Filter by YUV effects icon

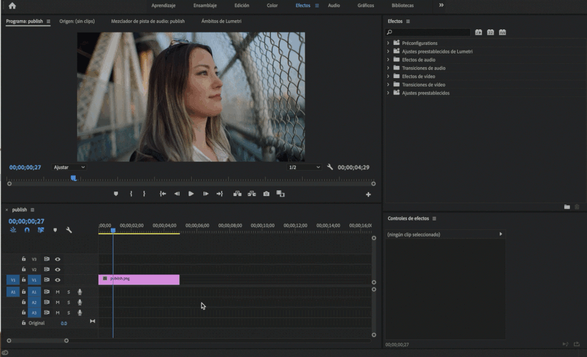coord(502,32)
